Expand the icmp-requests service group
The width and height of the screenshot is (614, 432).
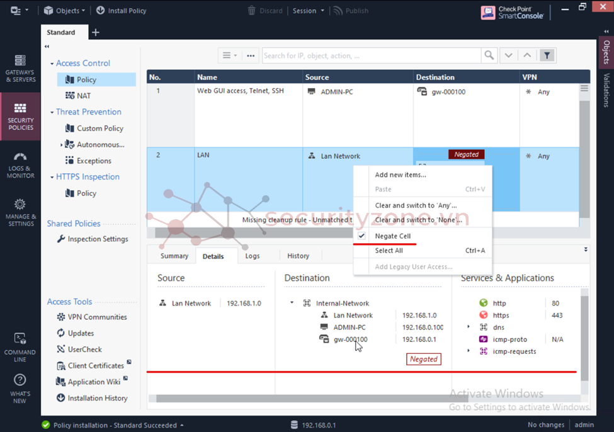(469, 351)
